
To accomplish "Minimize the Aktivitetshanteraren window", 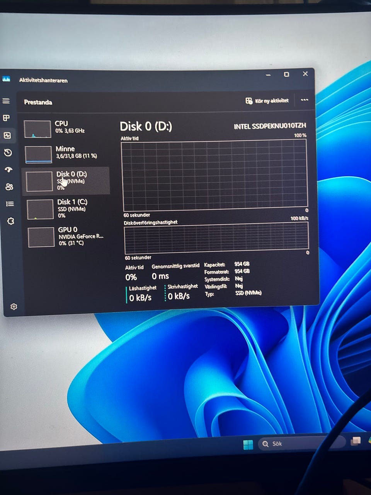I will click(x=268, y=75).
